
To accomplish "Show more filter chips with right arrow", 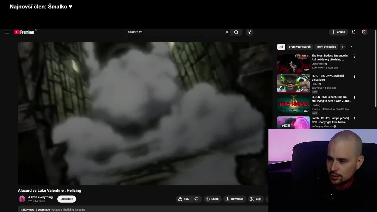I will coord(351,47).
